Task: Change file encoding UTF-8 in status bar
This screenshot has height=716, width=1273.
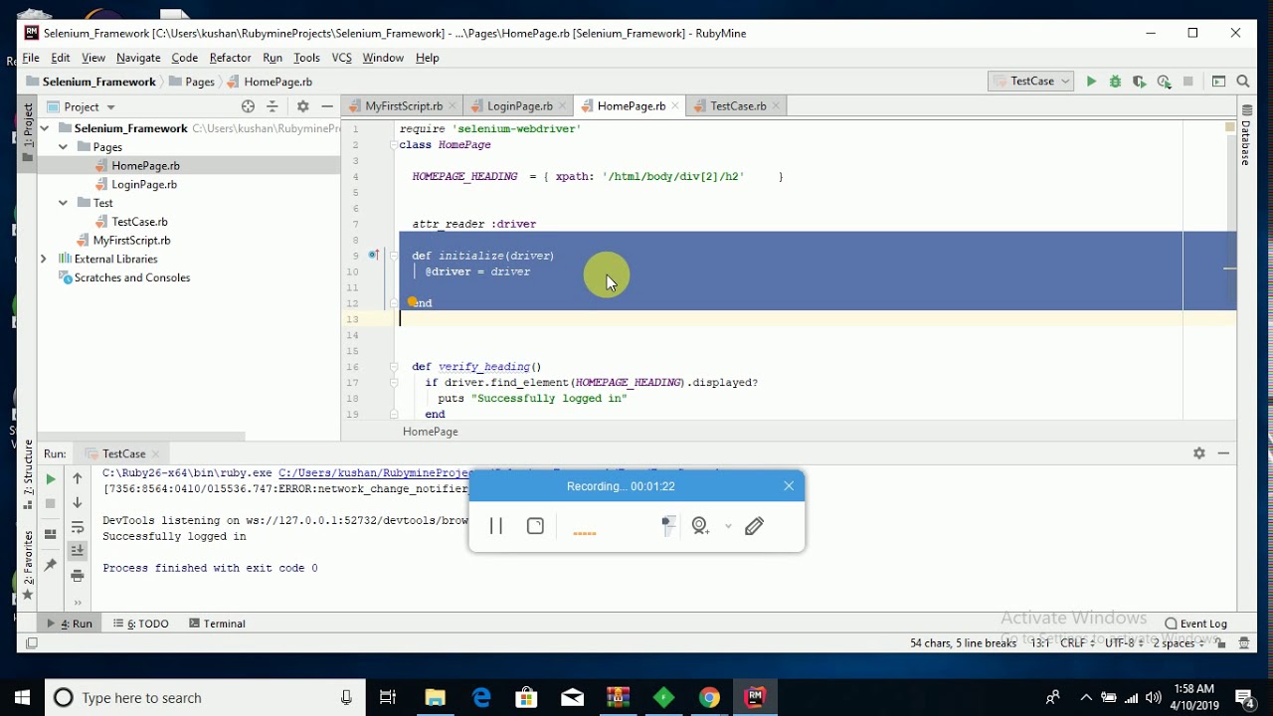Action: pos(1123,643)
